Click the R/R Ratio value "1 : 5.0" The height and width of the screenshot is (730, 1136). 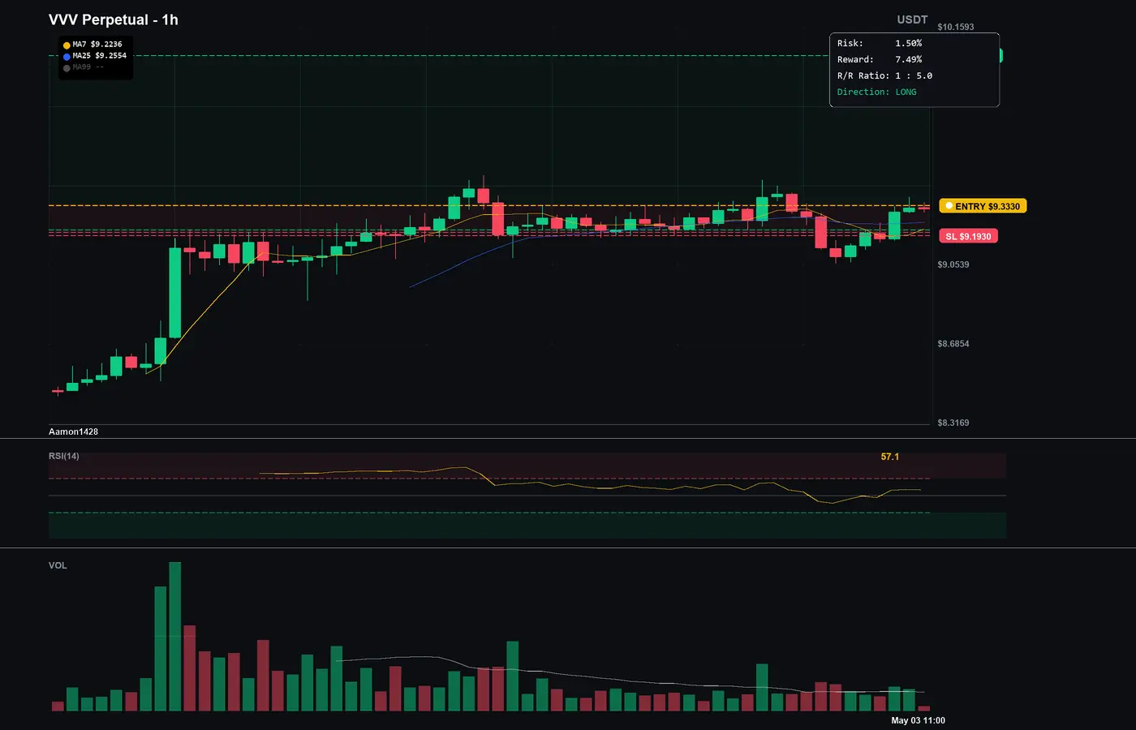point(914,75)
